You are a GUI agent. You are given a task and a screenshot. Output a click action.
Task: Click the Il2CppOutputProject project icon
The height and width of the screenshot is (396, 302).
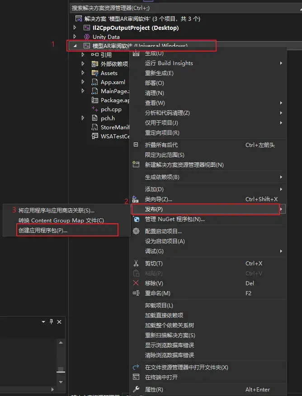(x=87, y=28)
